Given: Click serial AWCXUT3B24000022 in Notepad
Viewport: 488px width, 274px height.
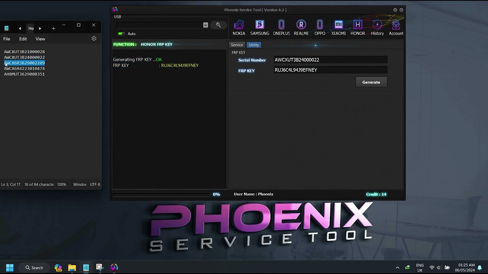Looking at the screenshot, I should pos(24,57).
